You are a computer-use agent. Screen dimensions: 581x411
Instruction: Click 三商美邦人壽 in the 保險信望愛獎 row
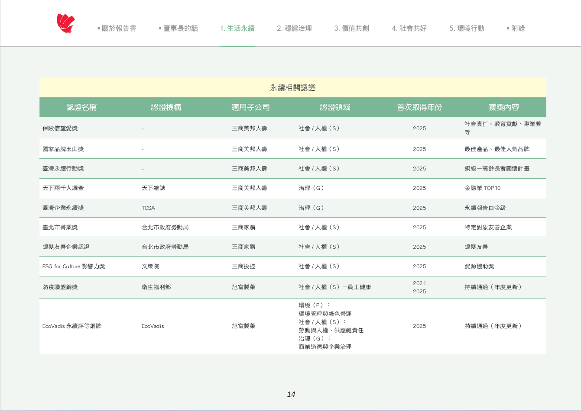tap(250, 128)
